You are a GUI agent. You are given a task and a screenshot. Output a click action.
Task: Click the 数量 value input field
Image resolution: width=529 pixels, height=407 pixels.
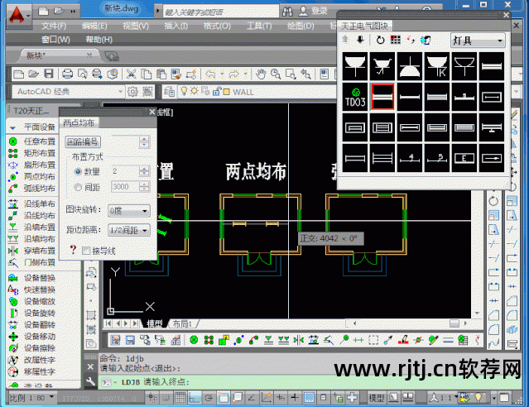pos(124,171)
